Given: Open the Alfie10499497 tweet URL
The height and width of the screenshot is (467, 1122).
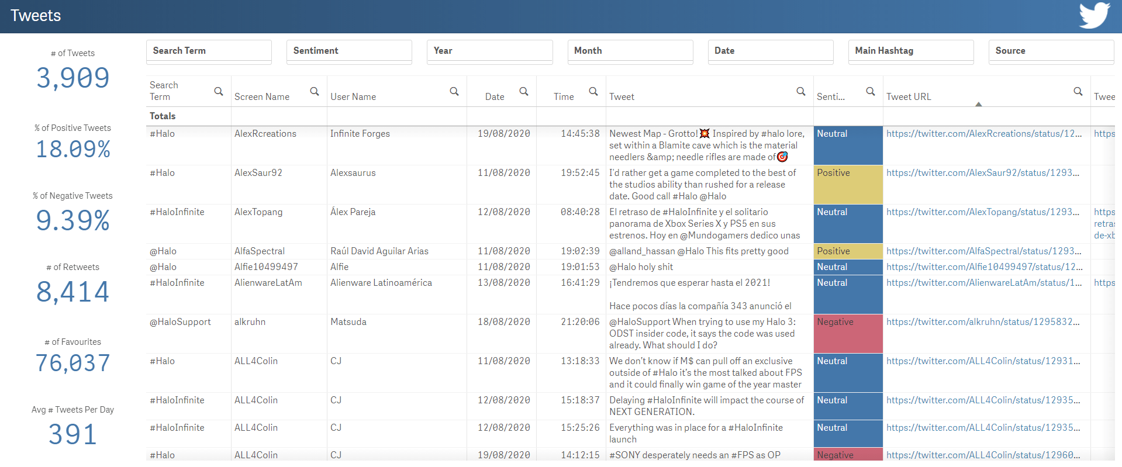Looking at the screenshot, I should (985, 267).
